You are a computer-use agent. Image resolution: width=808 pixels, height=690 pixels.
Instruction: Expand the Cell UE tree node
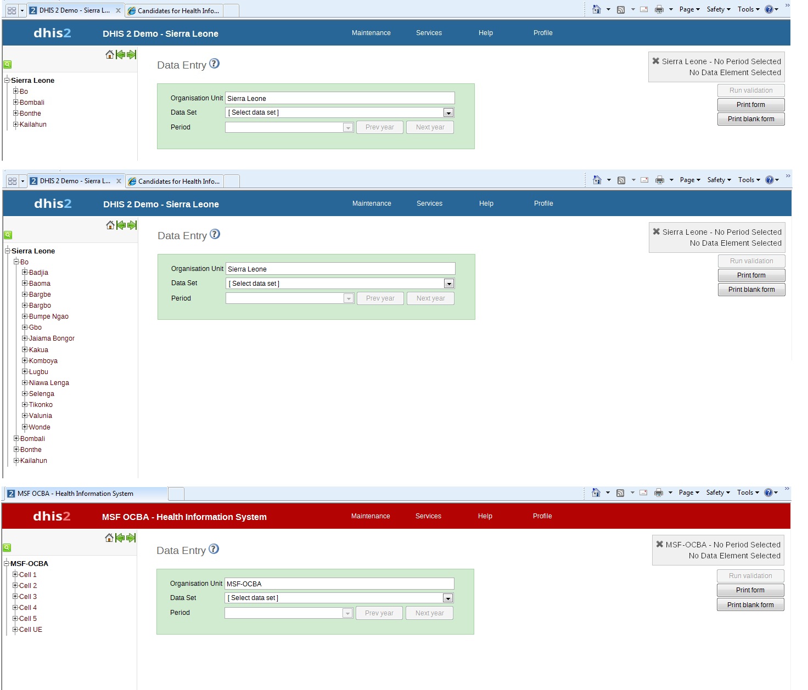[15, 629]
